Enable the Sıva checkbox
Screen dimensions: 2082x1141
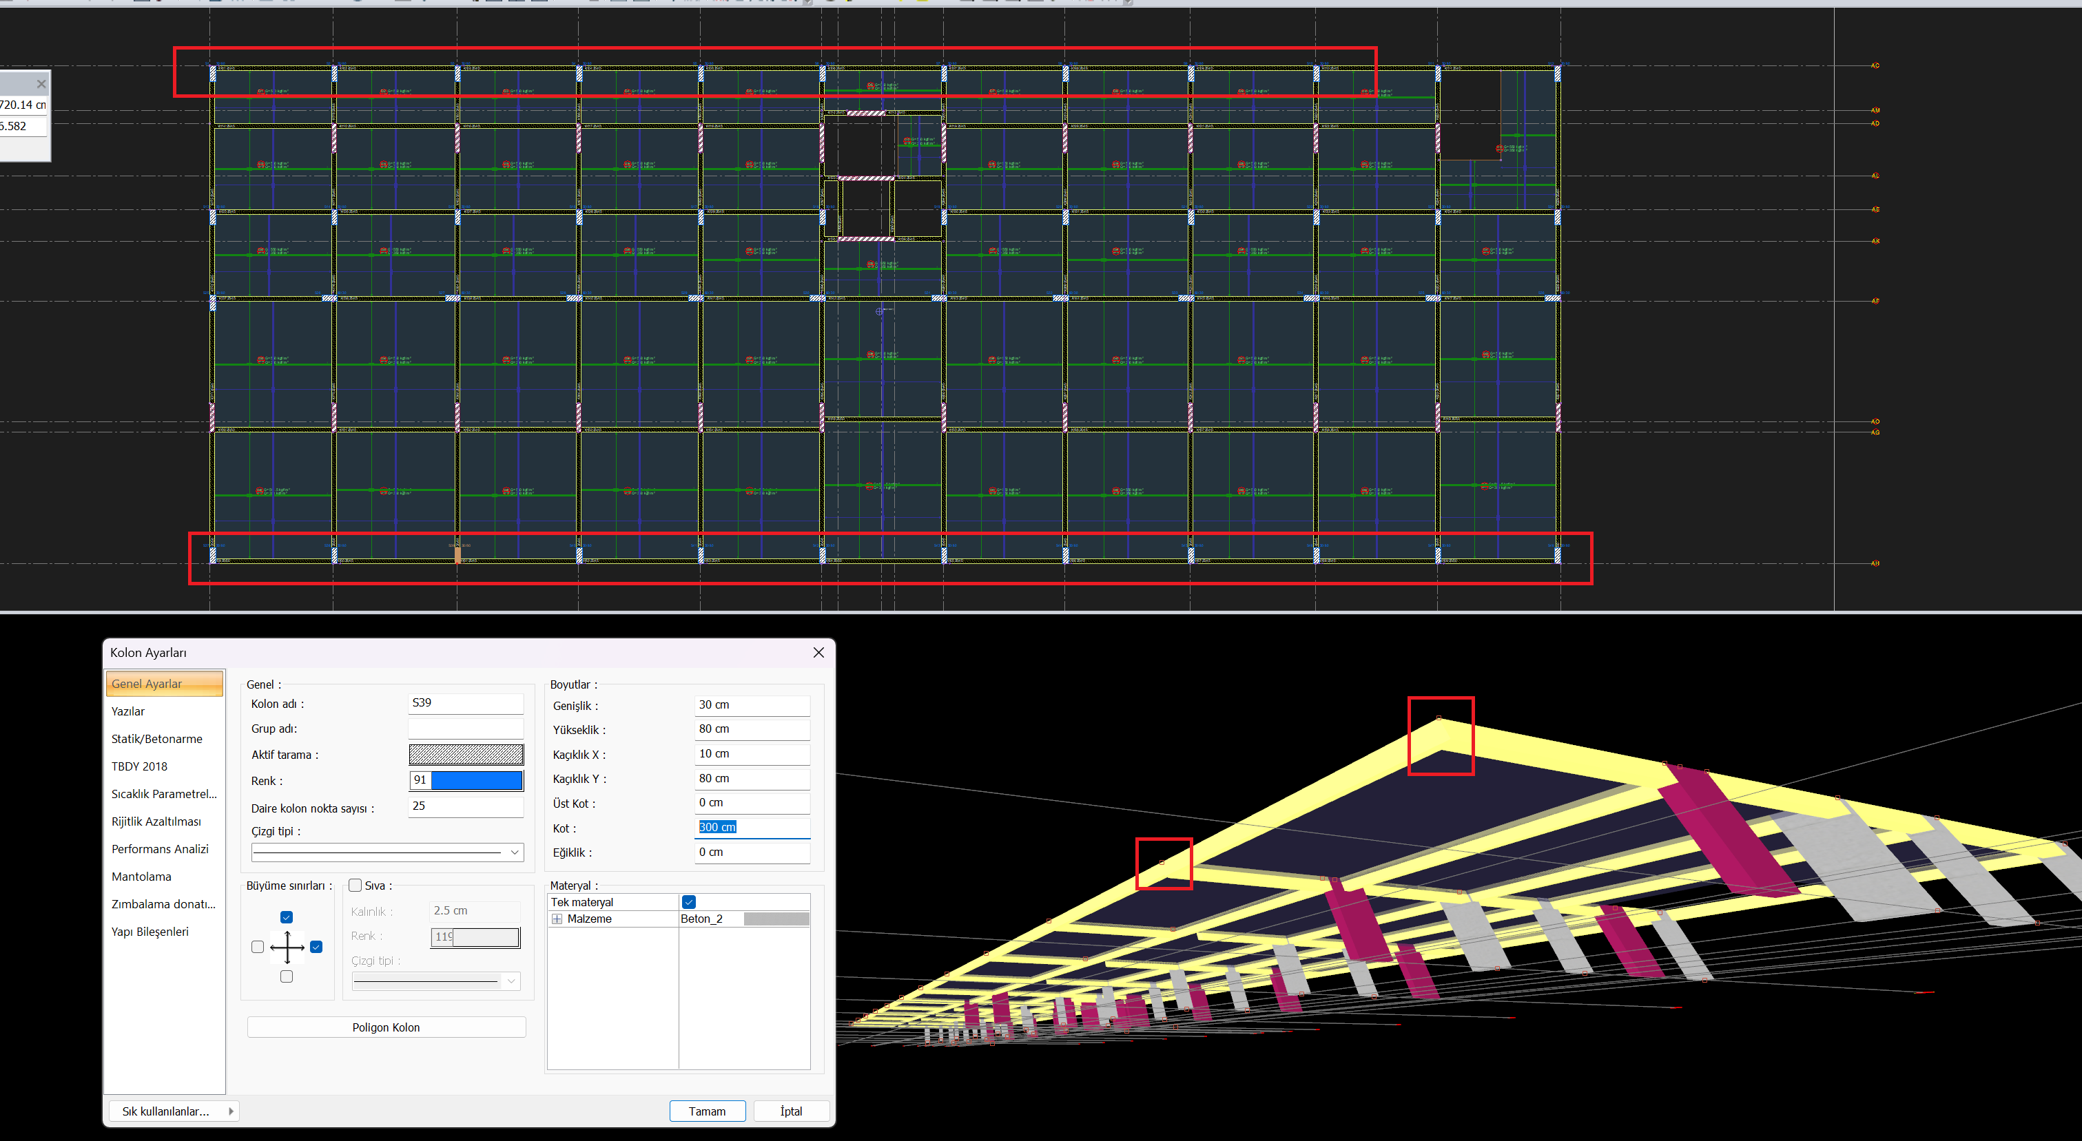pyautogui.click(x=355, y=886)
